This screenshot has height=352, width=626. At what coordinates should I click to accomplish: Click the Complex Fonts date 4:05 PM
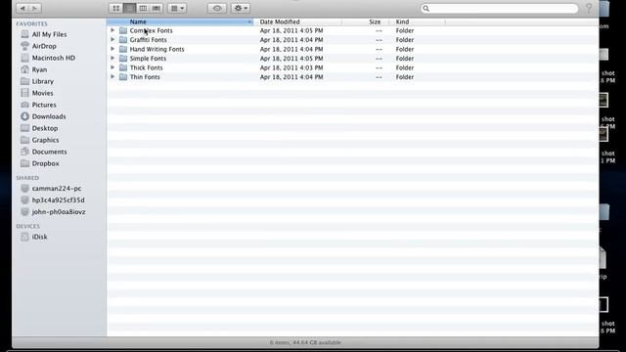pos(291,30)
